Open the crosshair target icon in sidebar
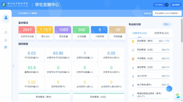Screen dimensions: 183x102 6,33
